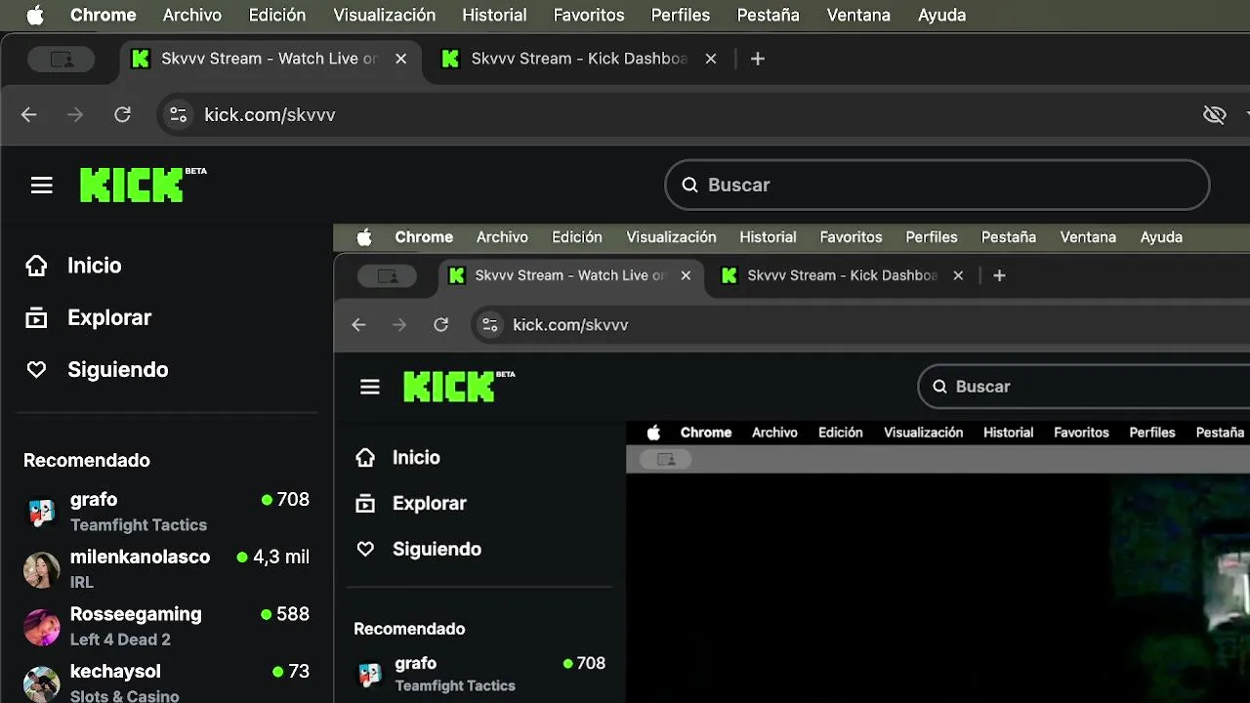Viewport: 1250px width, 703px height.
Task: Click the play-box icon next to the outer Explorar
Action: (36, 317)
